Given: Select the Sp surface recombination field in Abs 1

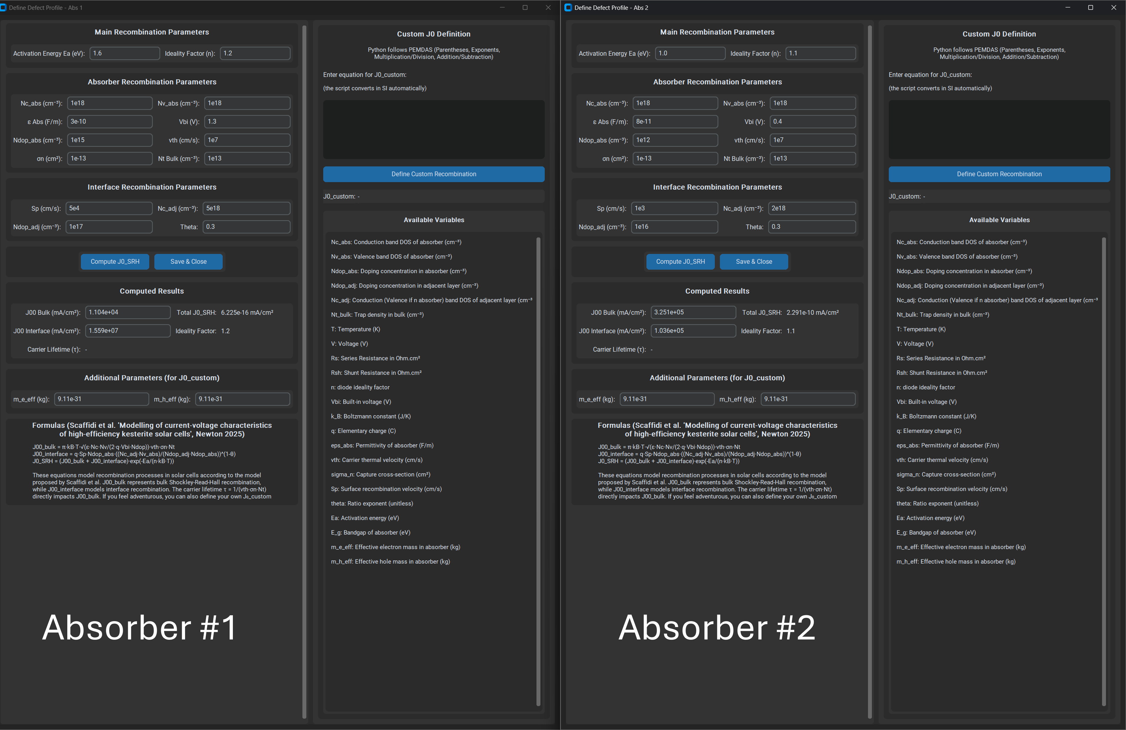Looking at the screenshot, I should [x=109, y=208].
